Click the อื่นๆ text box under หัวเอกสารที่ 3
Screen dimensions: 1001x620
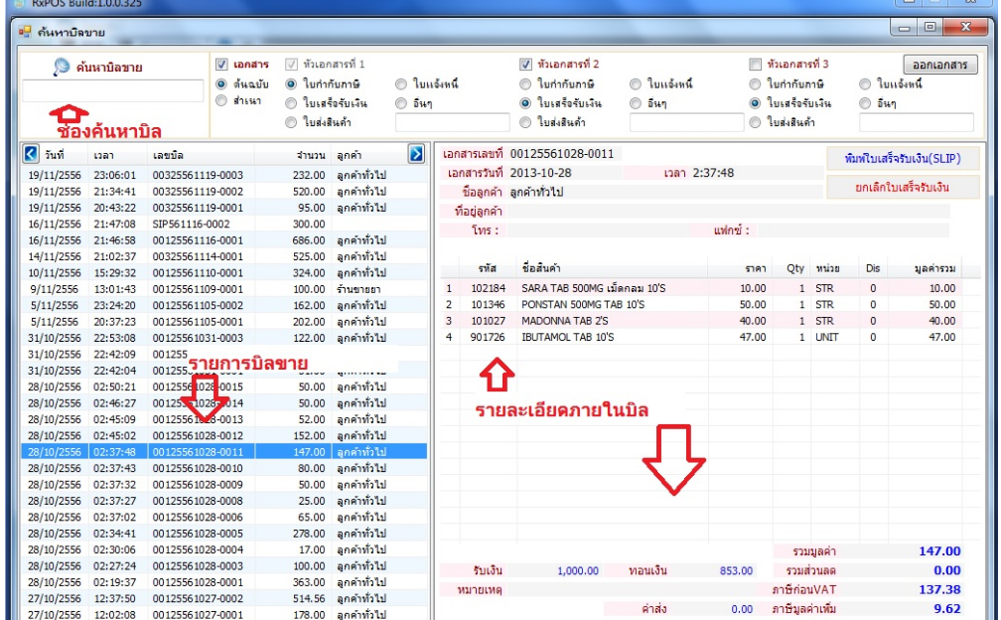point(916,122)
